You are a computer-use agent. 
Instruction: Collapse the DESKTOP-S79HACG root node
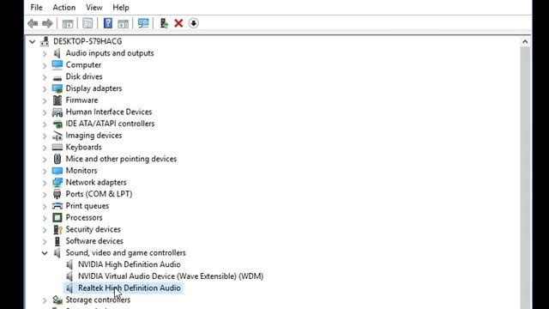33,42
